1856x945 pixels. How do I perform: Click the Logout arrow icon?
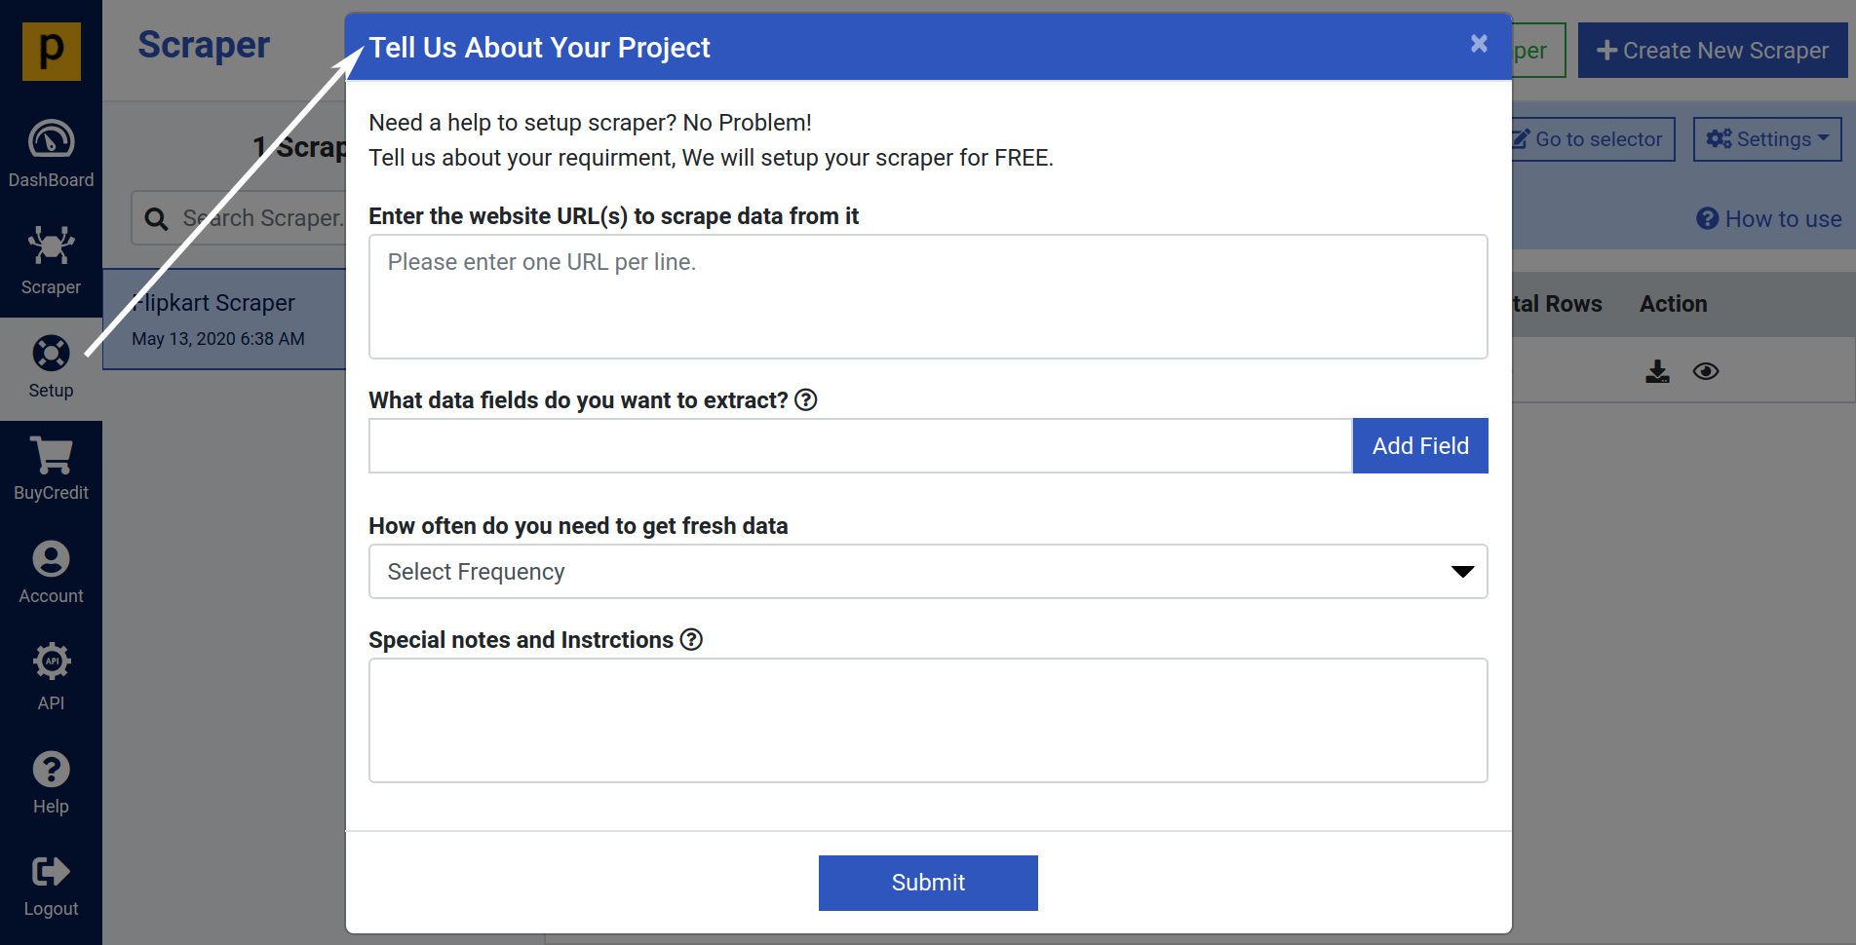point(51,871)
